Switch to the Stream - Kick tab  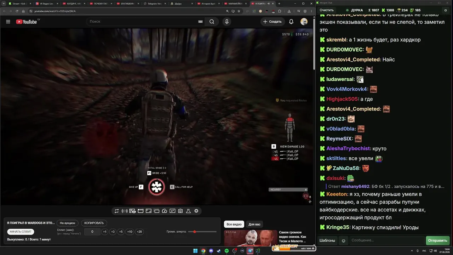click(x=21, y=4)
